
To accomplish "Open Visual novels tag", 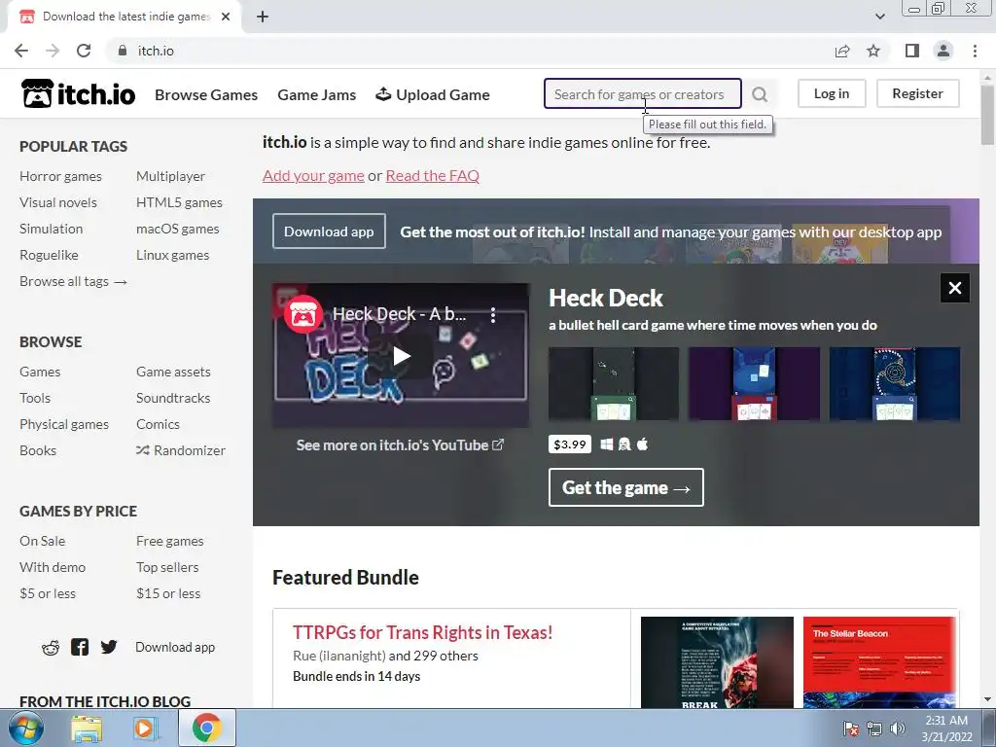I will 58,202.
